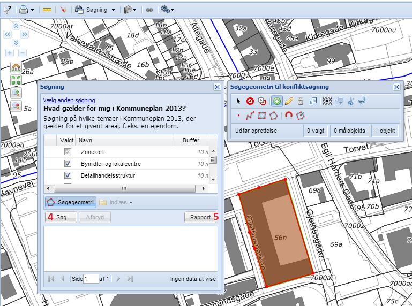Click the Vælg anden søgning link
Image resolution: width=412 pixels, height=306 pixels.
[x=69, y=100]
